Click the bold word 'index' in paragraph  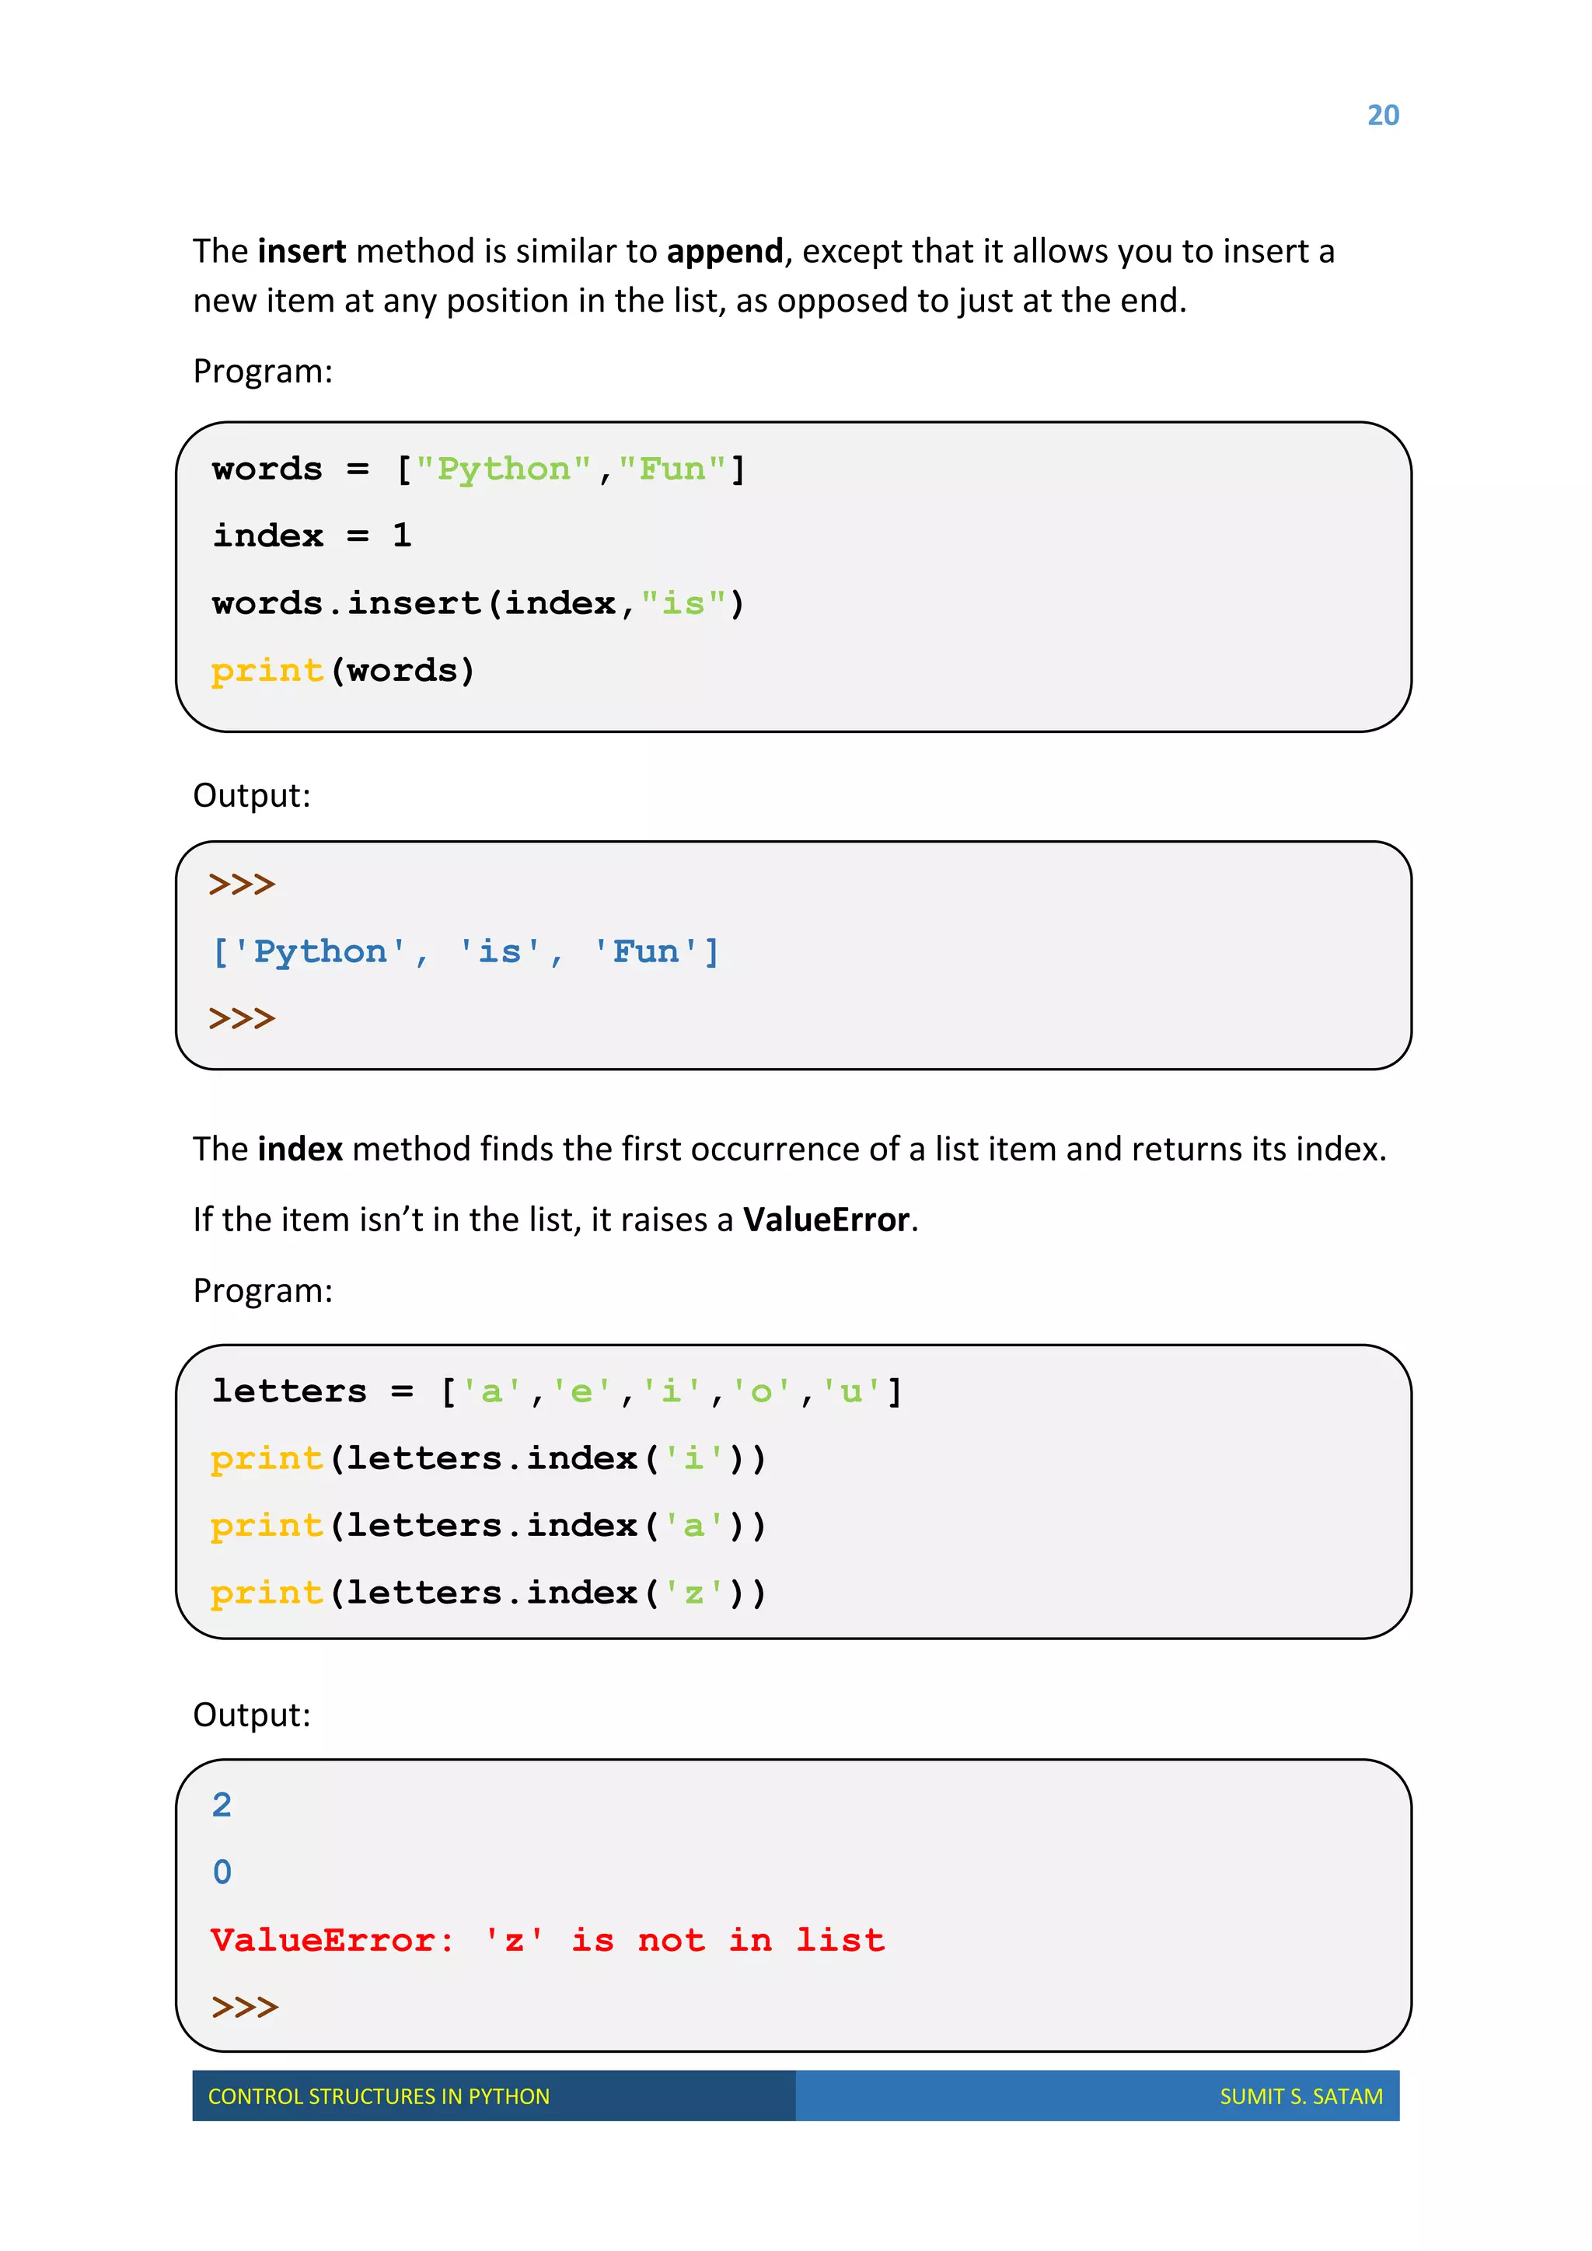(x=300, y=1149)
